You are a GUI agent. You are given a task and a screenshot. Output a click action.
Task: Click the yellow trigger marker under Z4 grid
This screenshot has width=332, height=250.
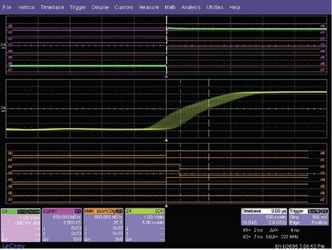[166, 140]
